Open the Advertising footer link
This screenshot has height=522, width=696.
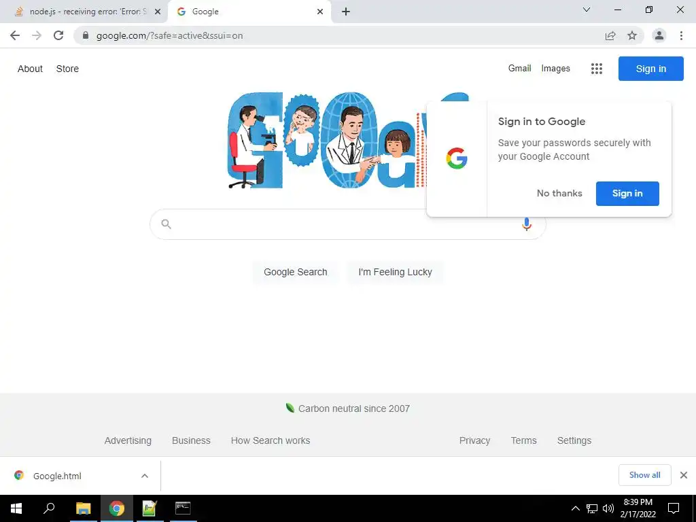tap(128, 440)
